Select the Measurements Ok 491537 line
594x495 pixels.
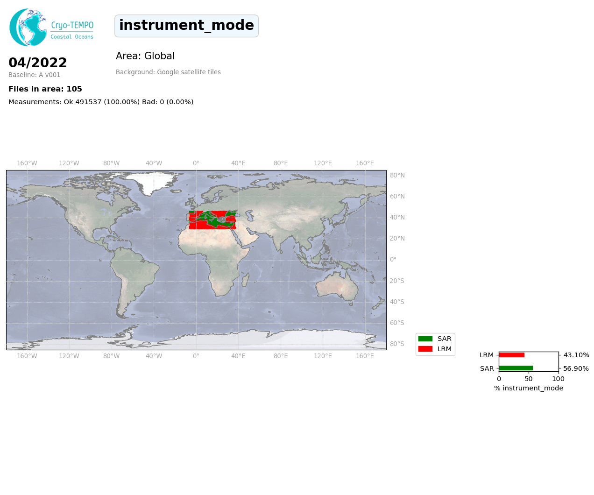click(x=101, y=102)
